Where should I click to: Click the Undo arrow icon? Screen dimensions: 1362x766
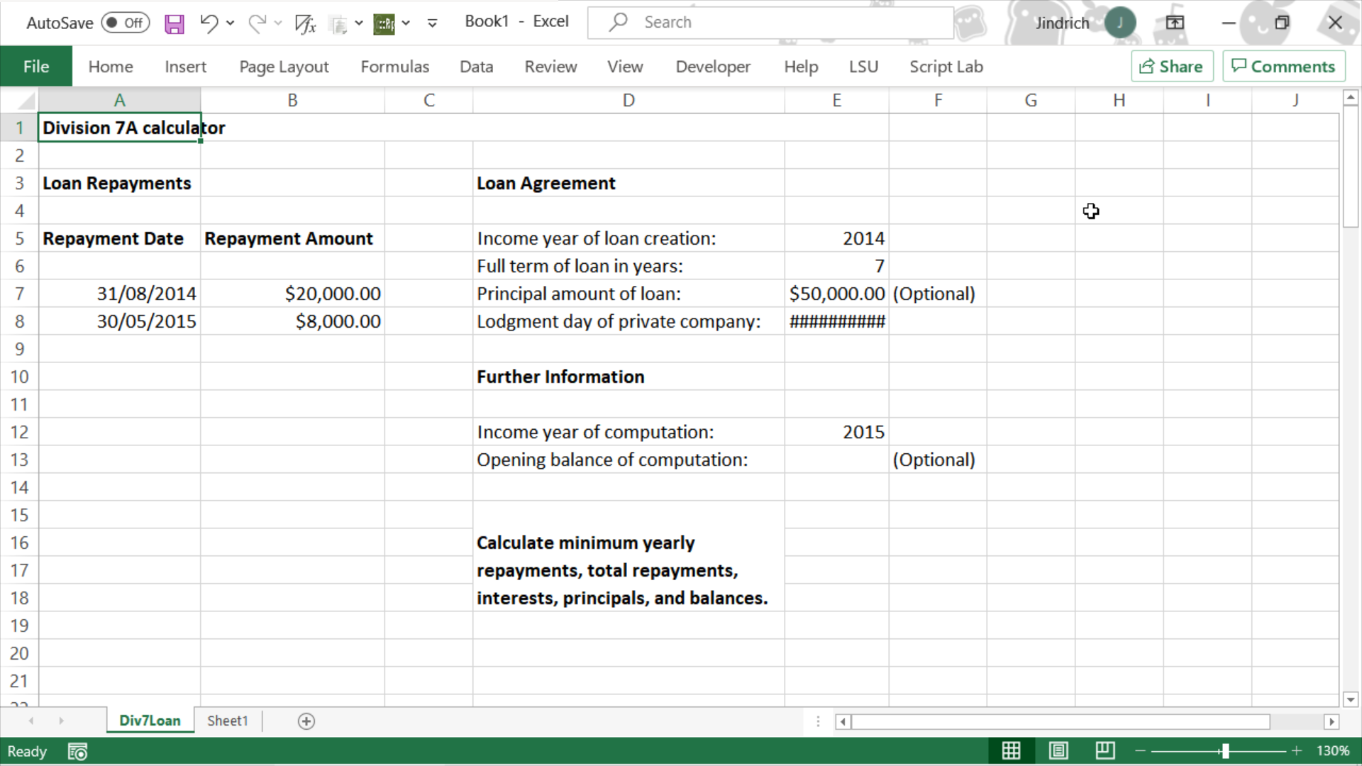208,23
